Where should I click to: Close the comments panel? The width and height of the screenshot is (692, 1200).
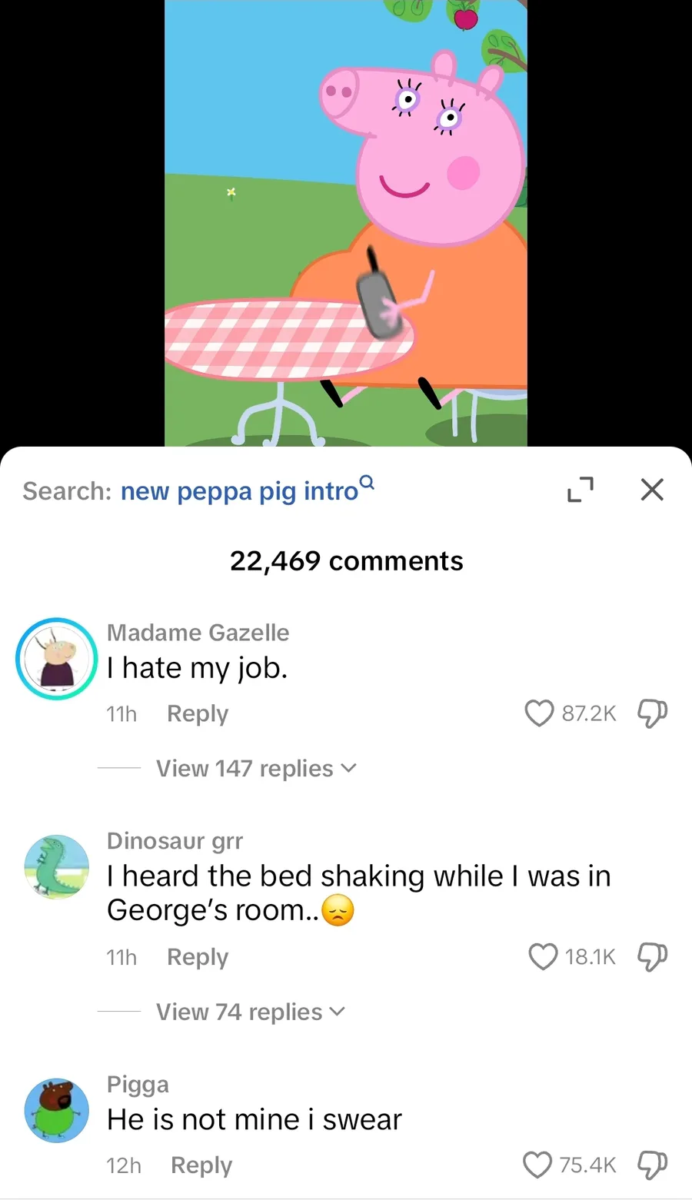pos(652,490)
